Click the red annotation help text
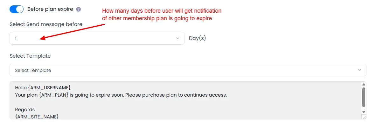 coord(161,15)
